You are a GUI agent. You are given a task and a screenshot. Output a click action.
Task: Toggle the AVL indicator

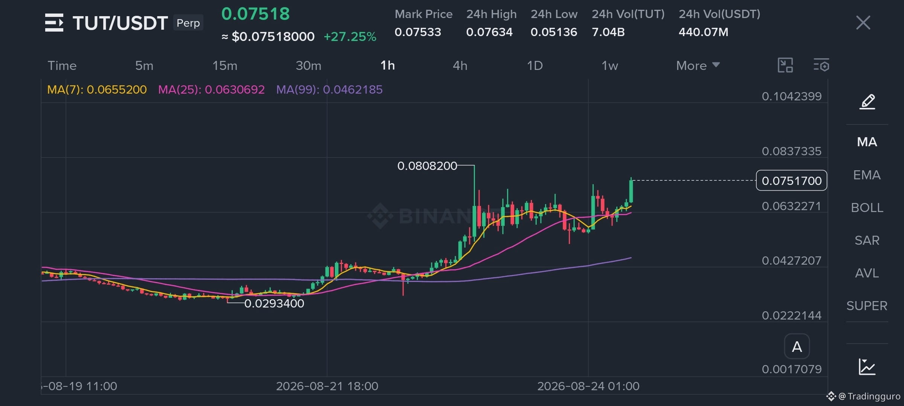[867, 273]
